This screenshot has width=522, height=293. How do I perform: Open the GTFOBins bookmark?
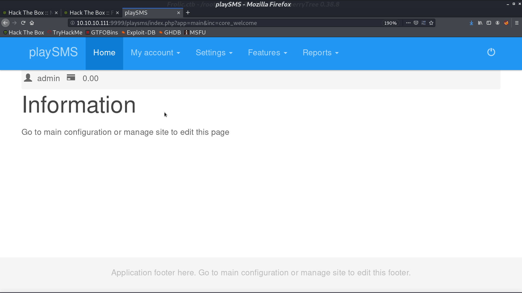click(x=102, y=33)
